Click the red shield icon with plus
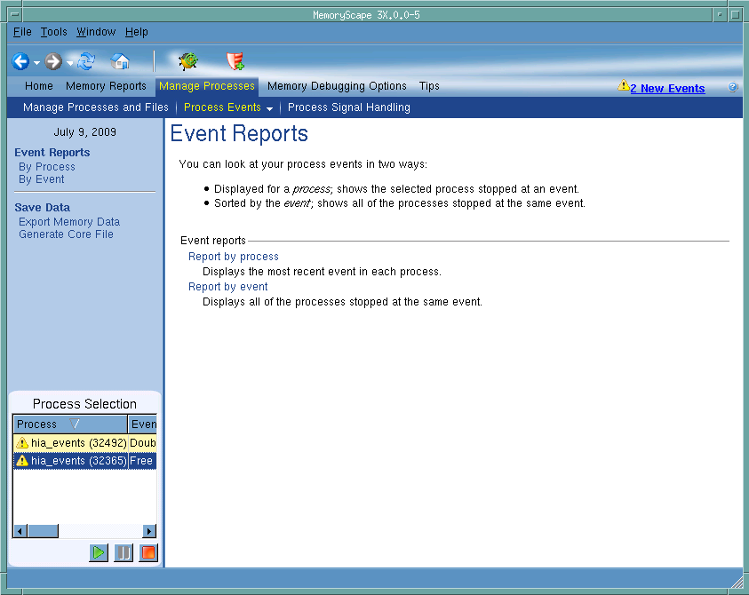 pyautogui.click(x=235, y=61)
